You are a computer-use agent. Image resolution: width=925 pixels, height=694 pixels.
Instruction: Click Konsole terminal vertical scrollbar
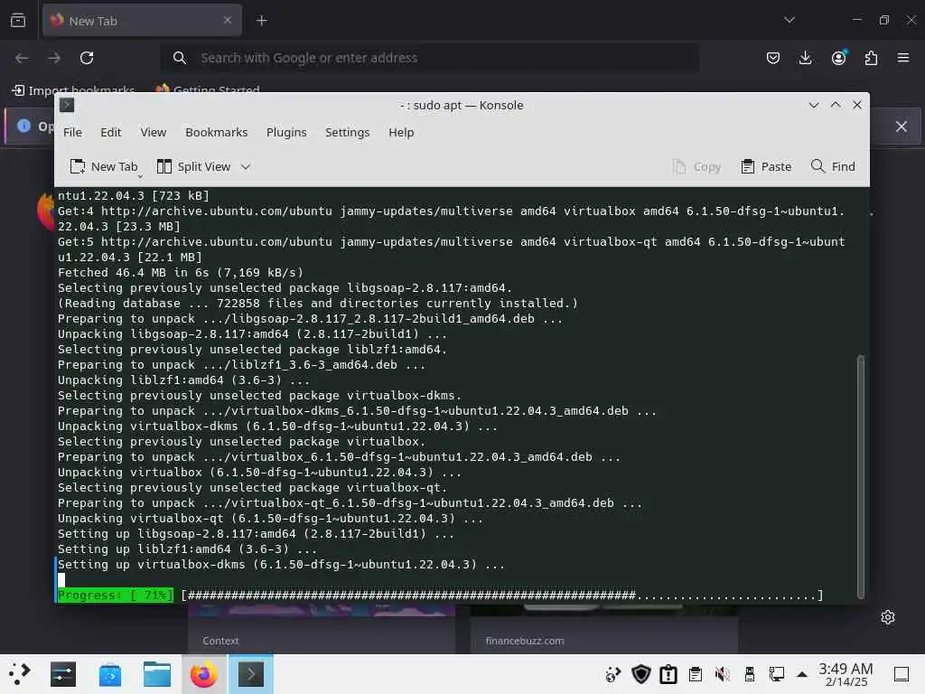[x=861, y=475]
